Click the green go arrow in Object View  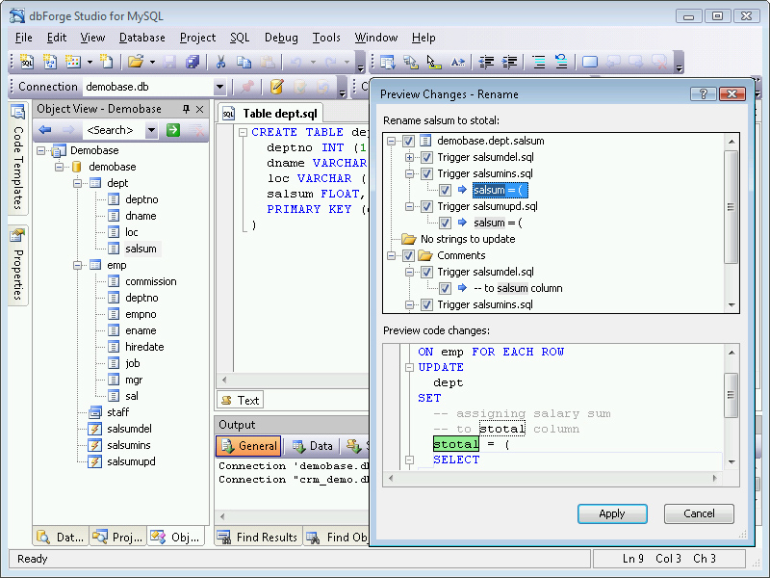point(173,130)
